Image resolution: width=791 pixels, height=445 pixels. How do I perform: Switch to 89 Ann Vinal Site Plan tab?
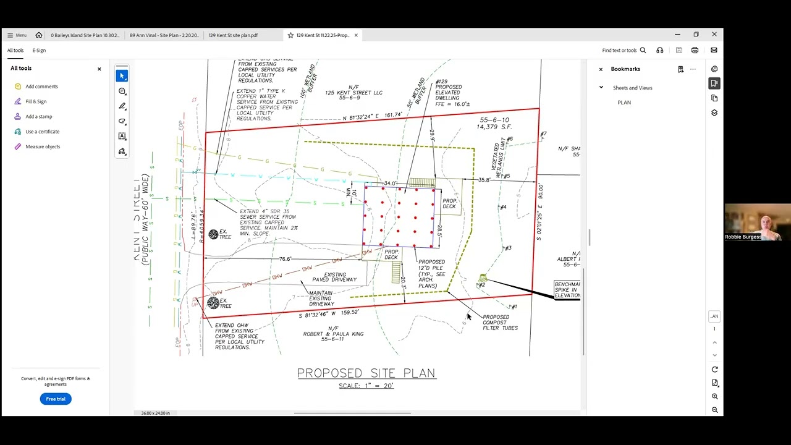pyautogui.click(x=164, y=35)
